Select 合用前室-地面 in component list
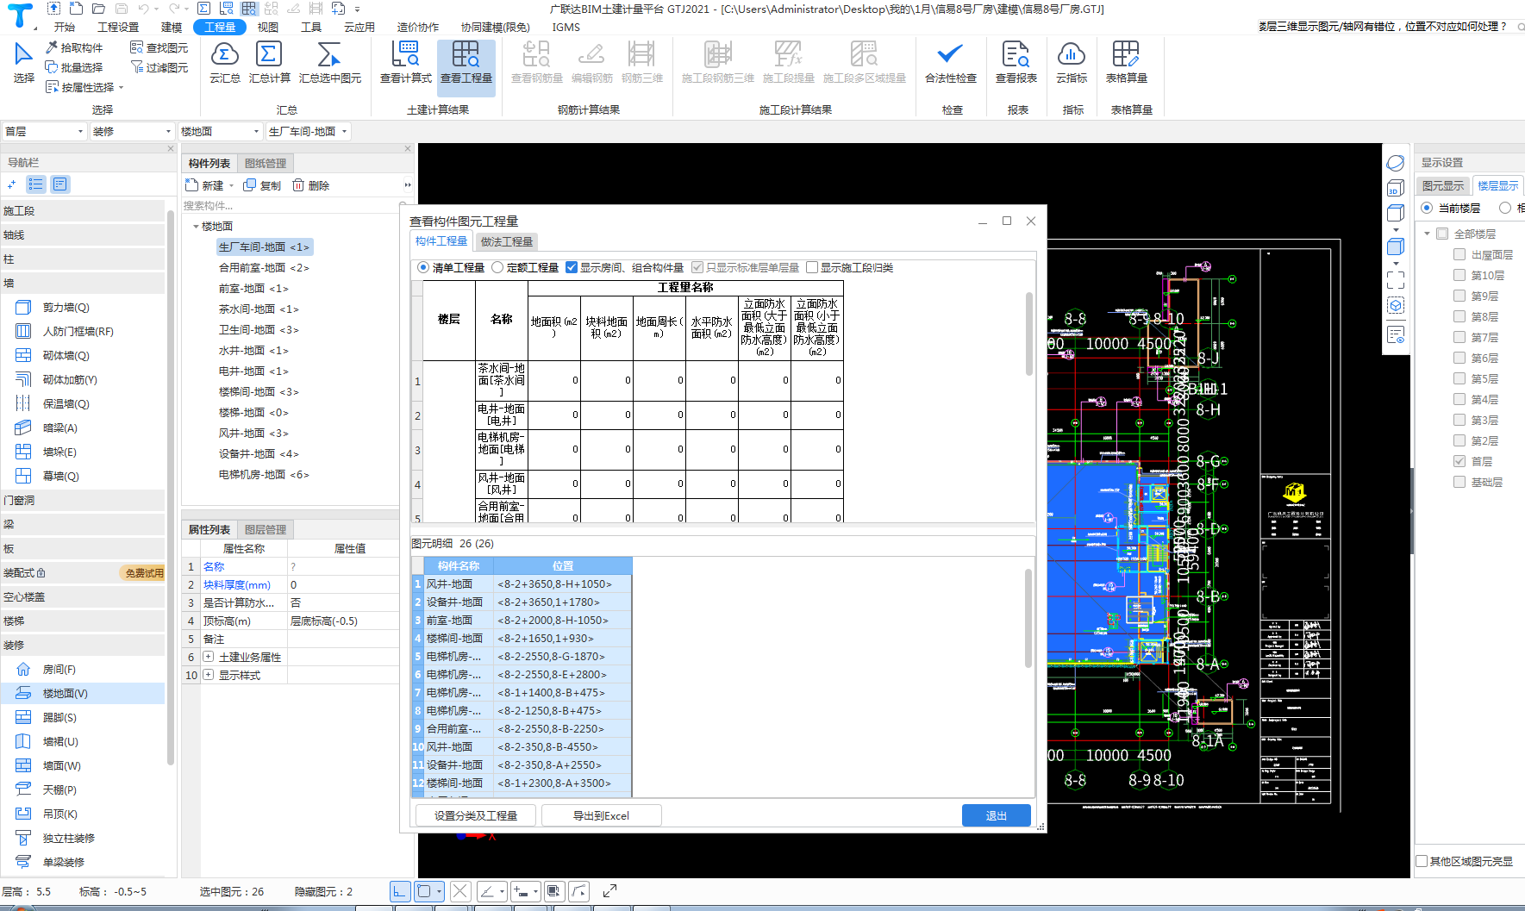 click(x=264, y=268)
